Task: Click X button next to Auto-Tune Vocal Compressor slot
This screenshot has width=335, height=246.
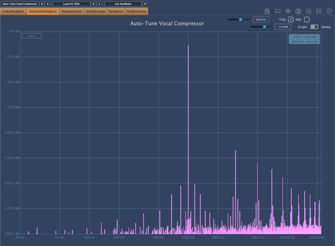Action: (48, 4)
